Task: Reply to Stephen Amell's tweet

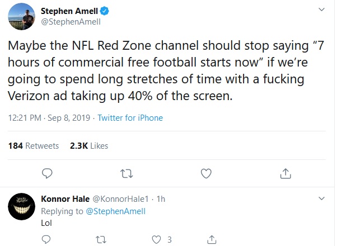Action: click(47, 174)
